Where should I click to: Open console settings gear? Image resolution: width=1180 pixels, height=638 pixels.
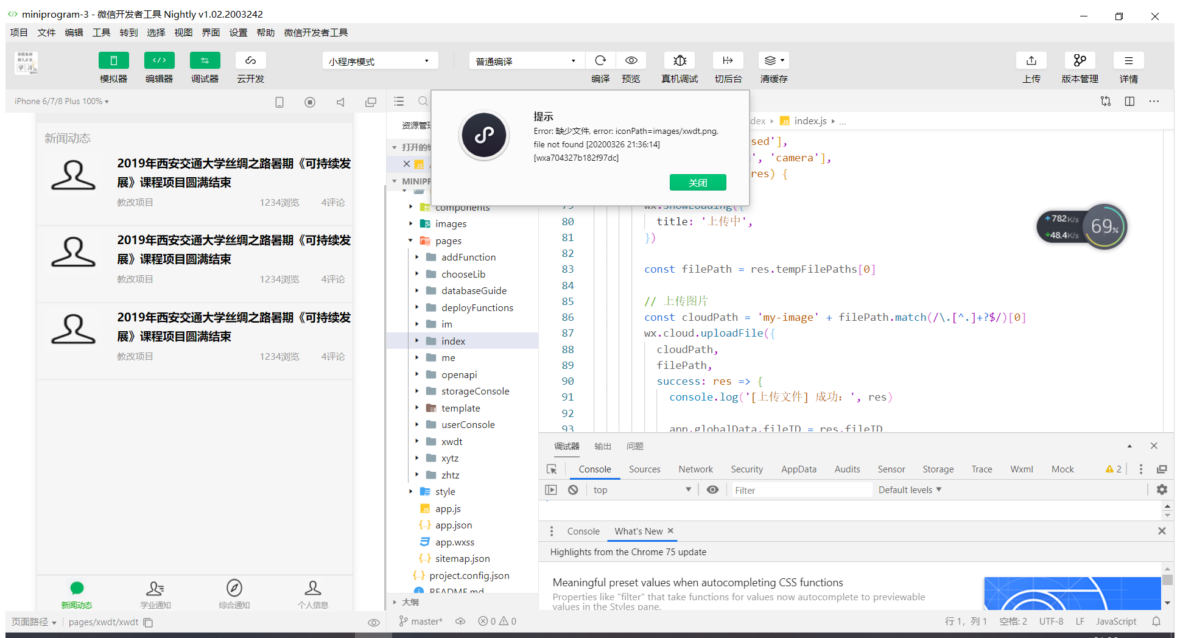[1162, 489]
